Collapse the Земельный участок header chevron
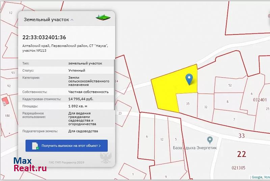 [72, 20]
